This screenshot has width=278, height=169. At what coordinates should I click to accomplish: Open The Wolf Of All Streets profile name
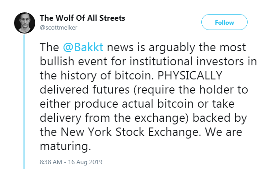click(82, 18)
